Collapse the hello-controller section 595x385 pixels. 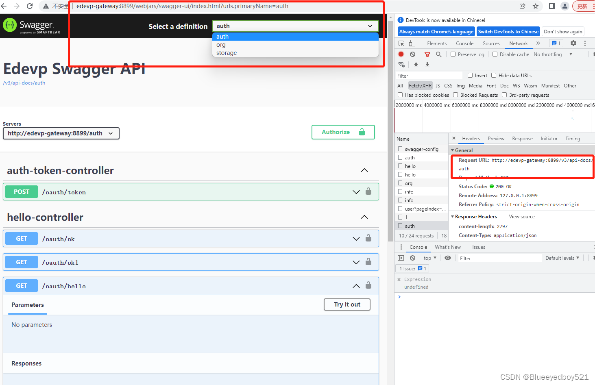point(364,217)
